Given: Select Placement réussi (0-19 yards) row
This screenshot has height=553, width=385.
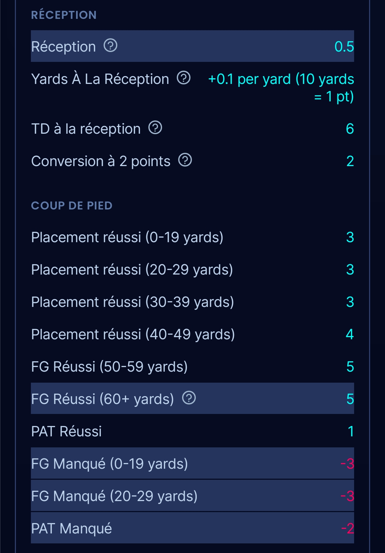Looking at the screenshot, I should click(127, 237).
